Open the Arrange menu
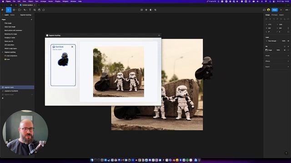 43,1
